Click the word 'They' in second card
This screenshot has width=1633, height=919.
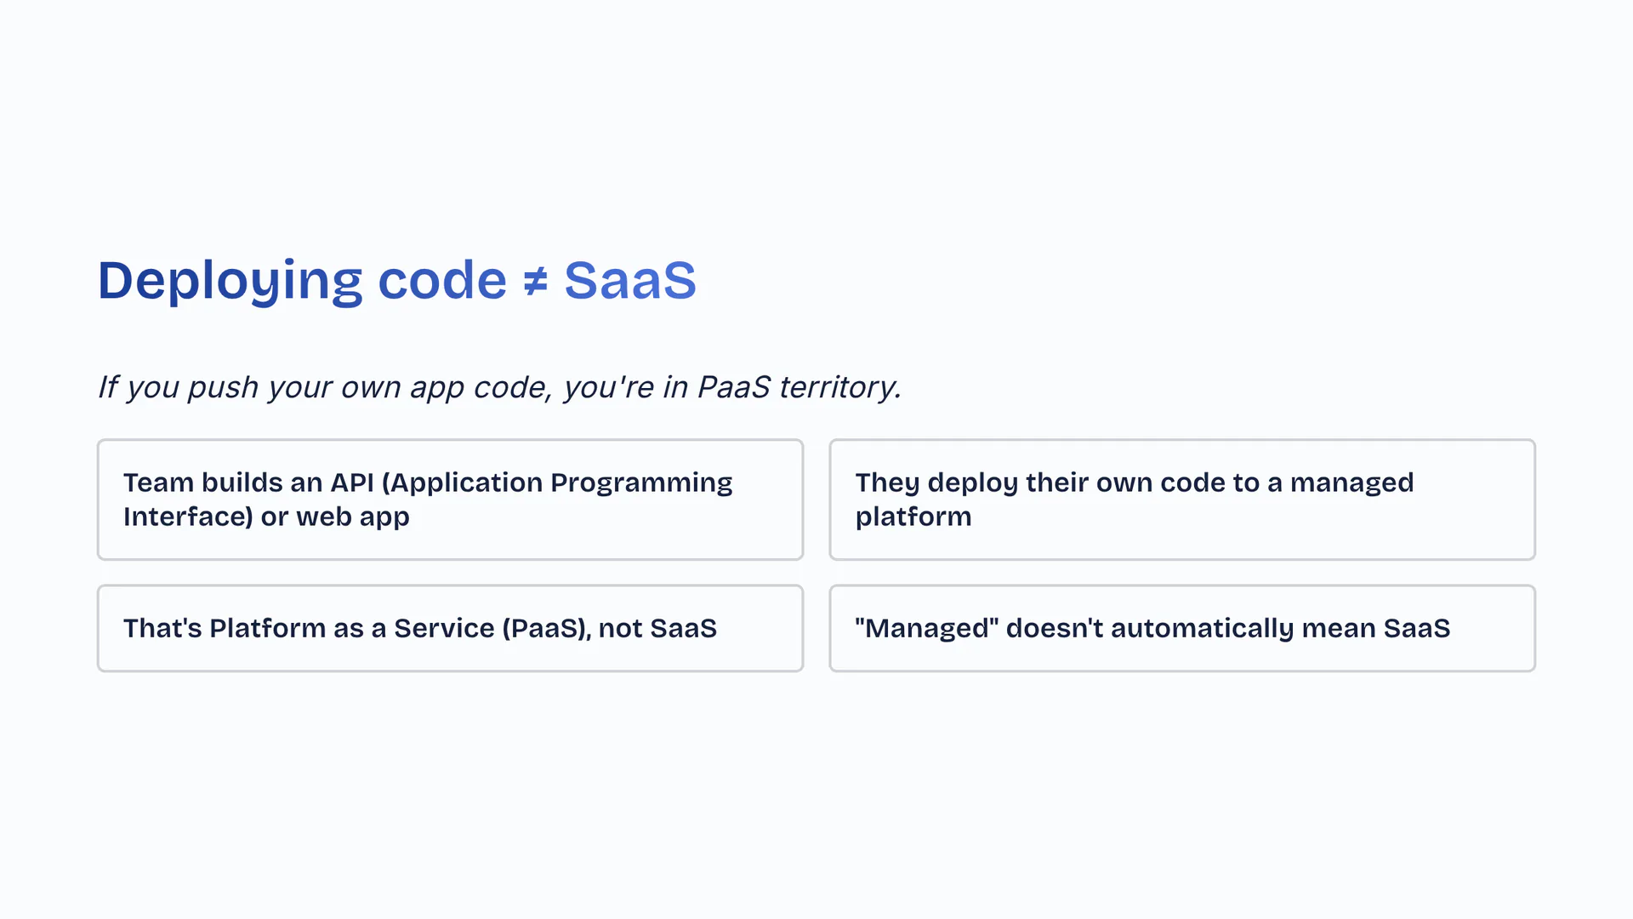pos(887,482)
